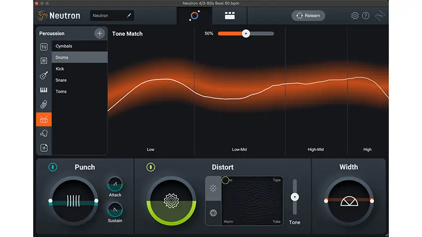
Task: Select the brass instrument category icon
Action: 44,104
